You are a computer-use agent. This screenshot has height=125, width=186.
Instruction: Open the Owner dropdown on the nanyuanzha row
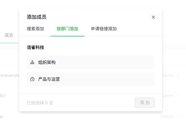pos(170,75)
